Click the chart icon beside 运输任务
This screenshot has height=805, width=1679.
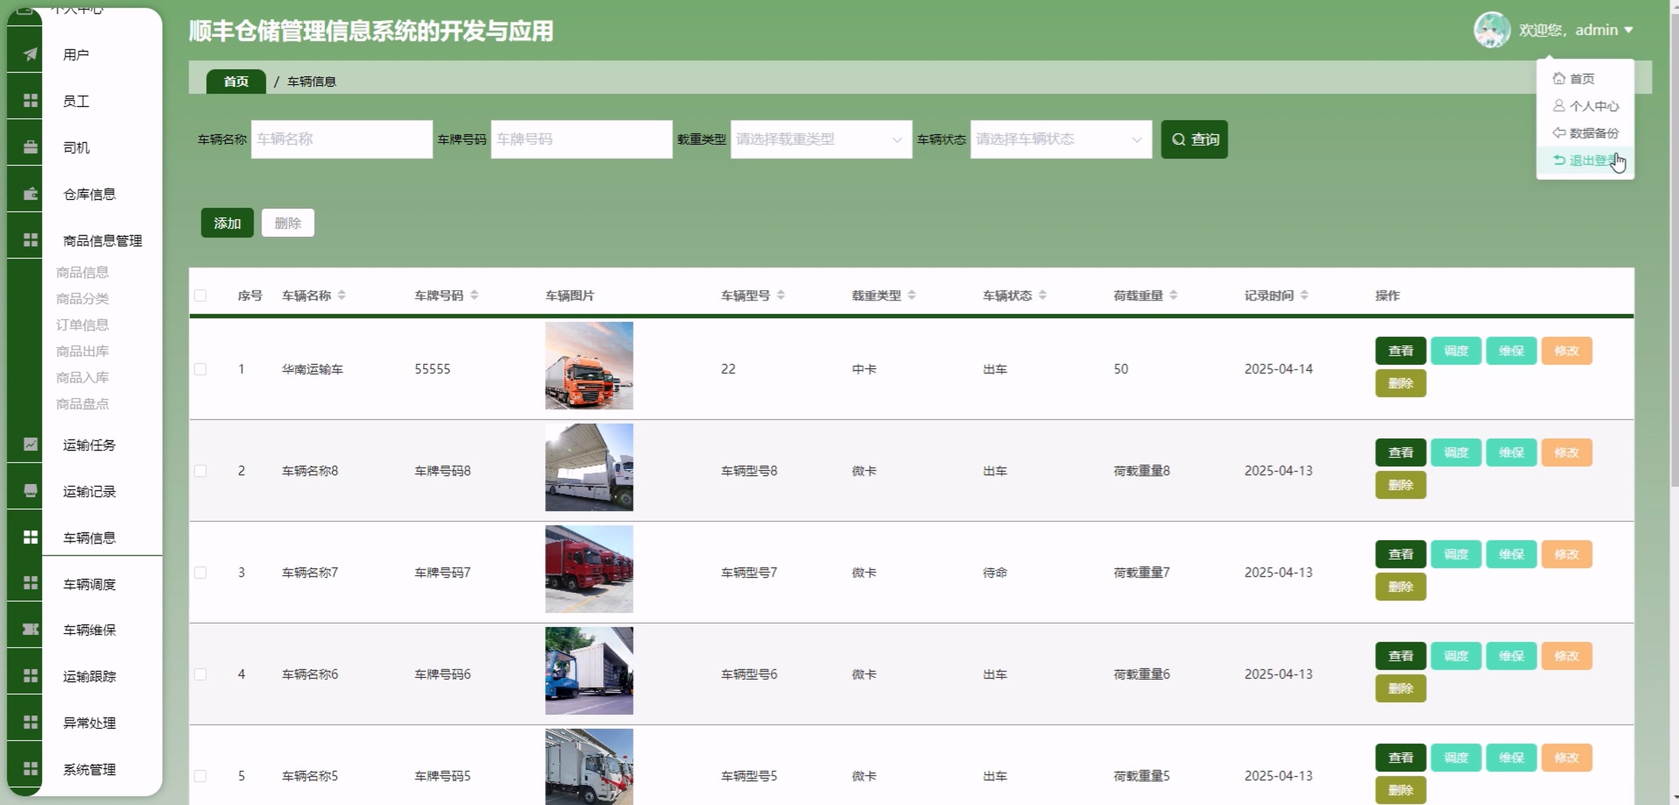[x=30, y=444]
